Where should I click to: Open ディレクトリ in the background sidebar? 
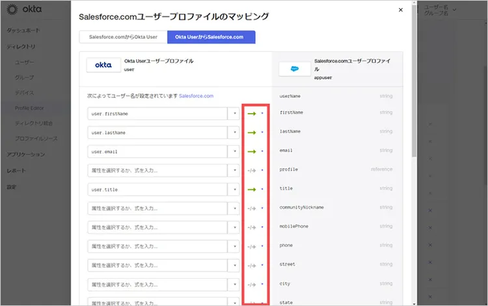click(21, 47)
